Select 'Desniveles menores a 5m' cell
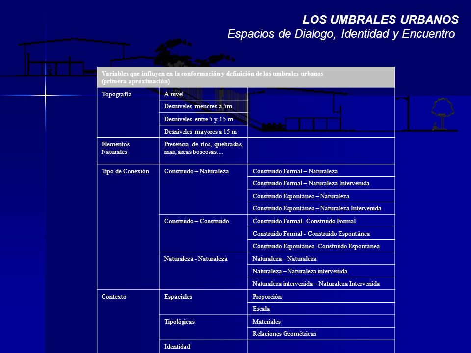Viewport: 471px width, 353px height. pos(204,106)
